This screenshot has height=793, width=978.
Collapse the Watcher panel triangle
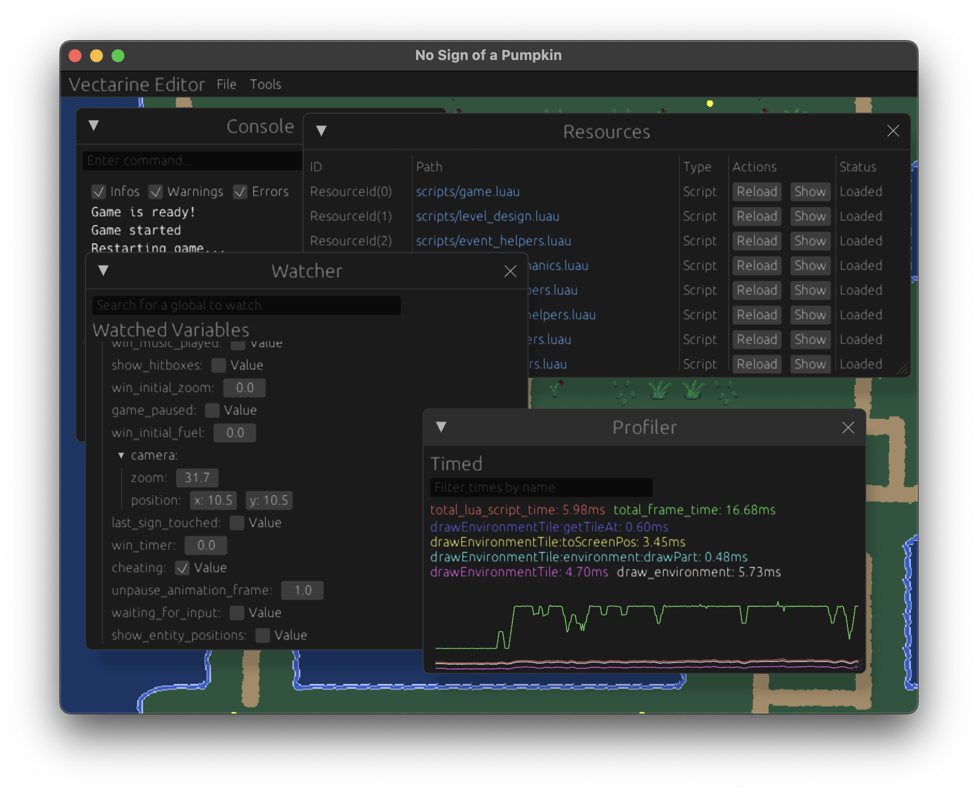(103, 271)
